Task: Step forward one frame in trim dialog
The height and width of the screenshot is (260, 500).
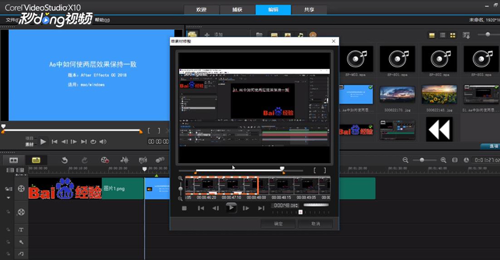Action: tap(246, 208)
